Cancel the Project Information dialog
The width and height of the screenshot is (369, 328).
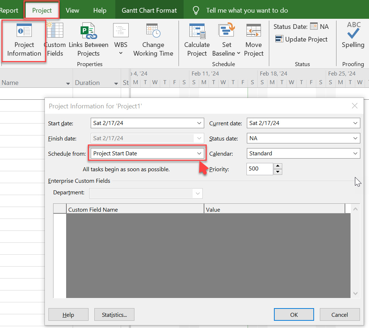click(340, 315)
